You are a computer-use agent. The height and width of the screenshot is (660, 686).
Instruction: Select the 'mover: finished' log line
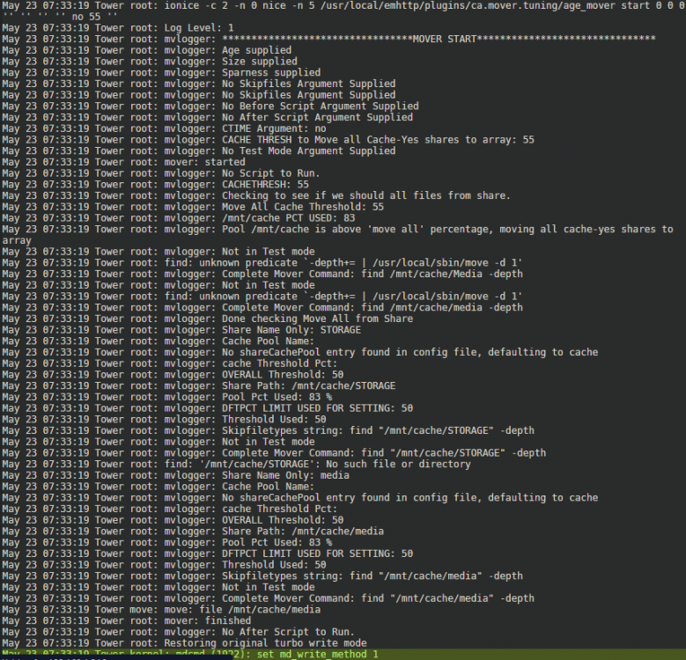[127, 620]
